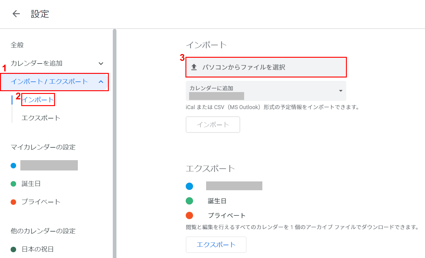425x258 pixels.
Task: Open the カレンダーに追加 dropdown
Action: click(266, 91)
